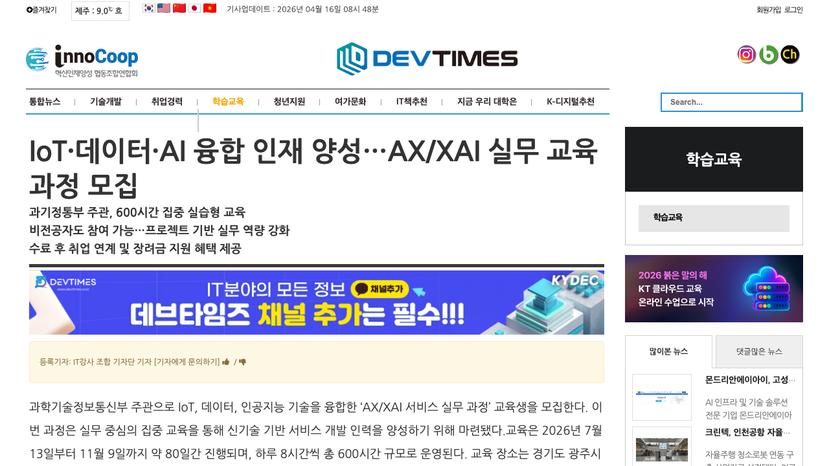829x466 pixels.
Task: Click the subtitle 수료 후 취업 연계
Action: [x=135, y=249]
